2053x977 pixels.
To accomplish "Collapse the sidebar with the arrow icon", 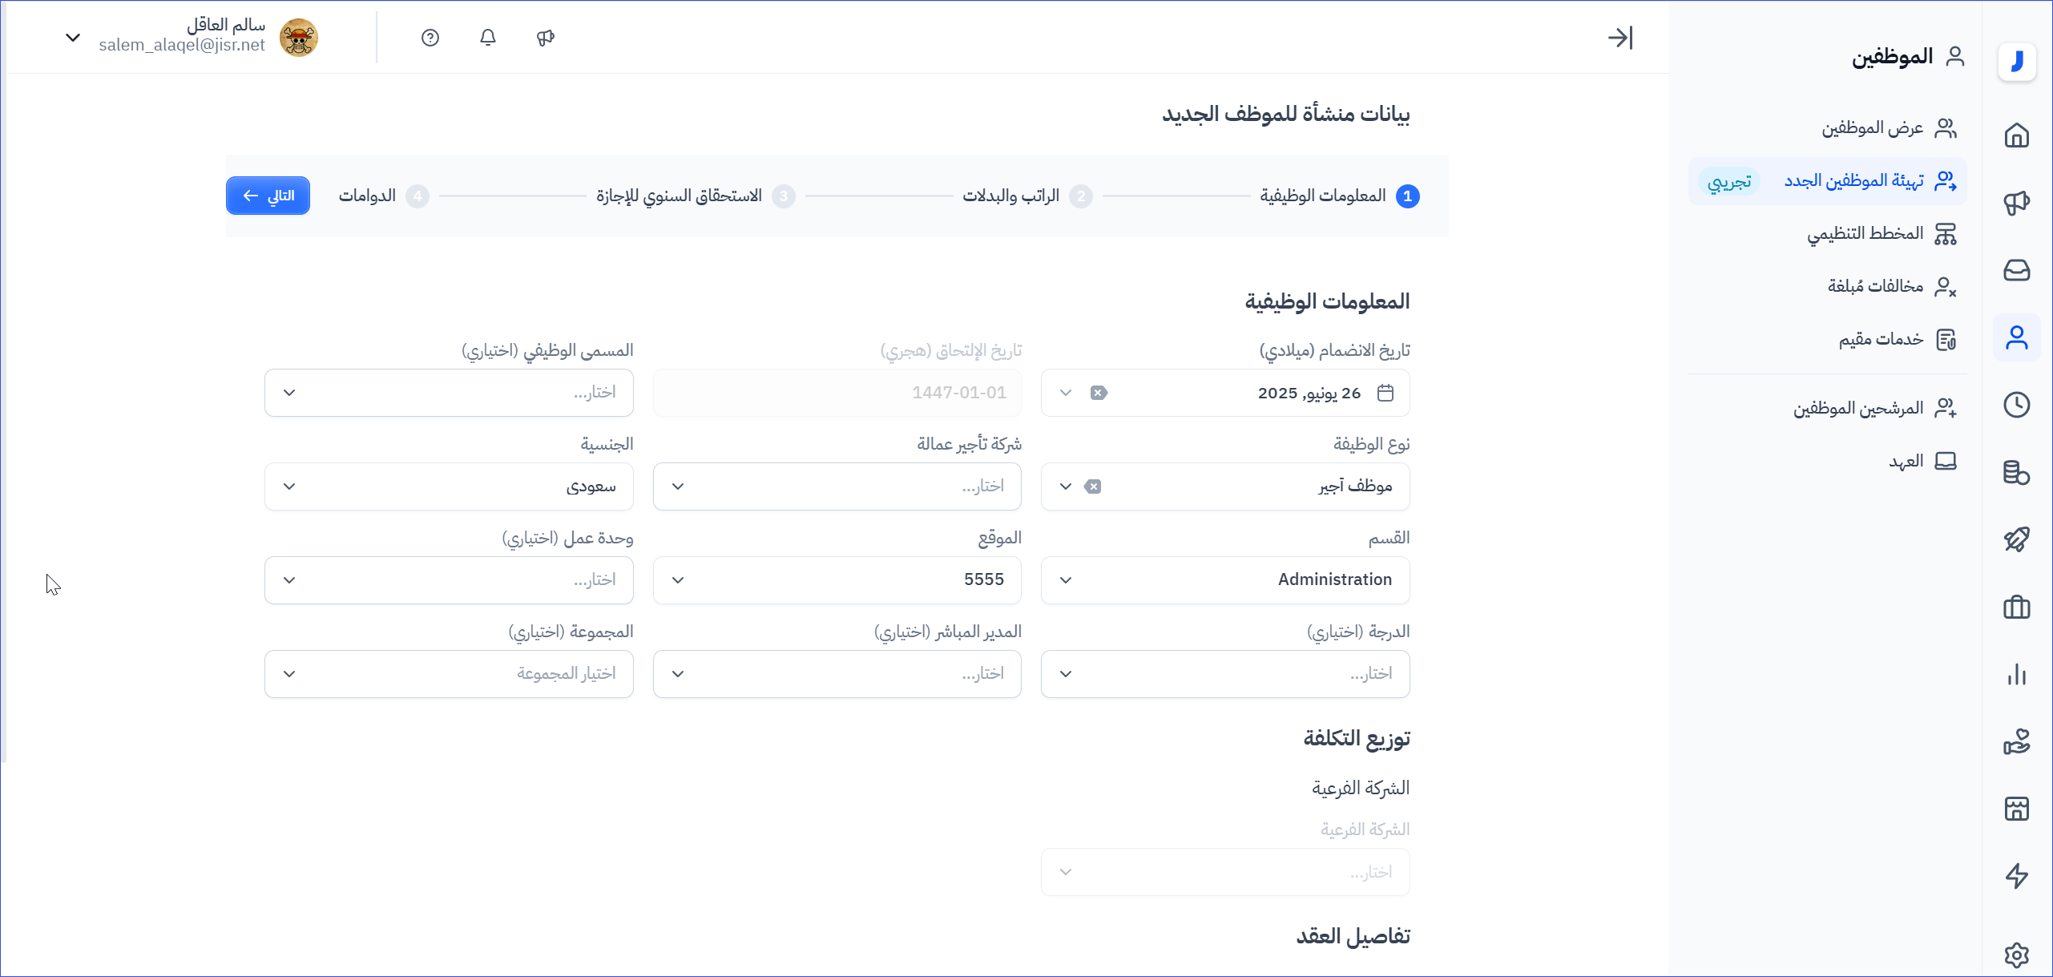I will pyautogui.click(x=1619, y=38).
